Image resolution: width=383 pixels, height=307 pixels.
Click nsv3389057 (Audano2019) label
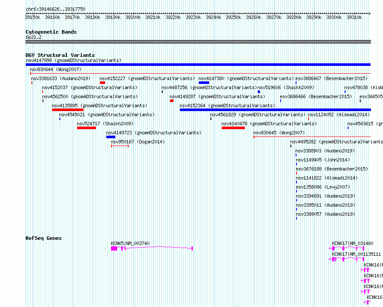click(325, 214)
